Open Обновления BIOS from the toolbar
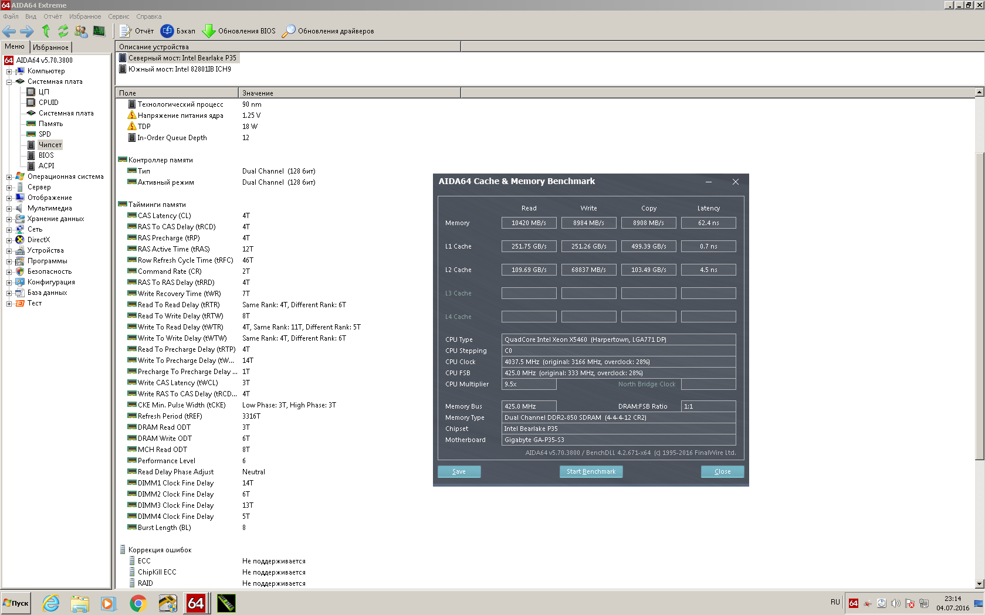The height and width of the screenshot is (615, 985). [x=239, y=31]
